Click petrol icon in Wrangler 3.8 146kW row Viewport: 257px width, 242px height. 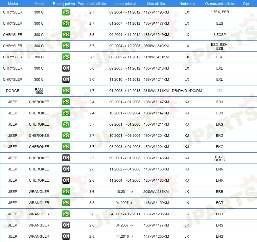pyautogui.click(x=66, y=202)
